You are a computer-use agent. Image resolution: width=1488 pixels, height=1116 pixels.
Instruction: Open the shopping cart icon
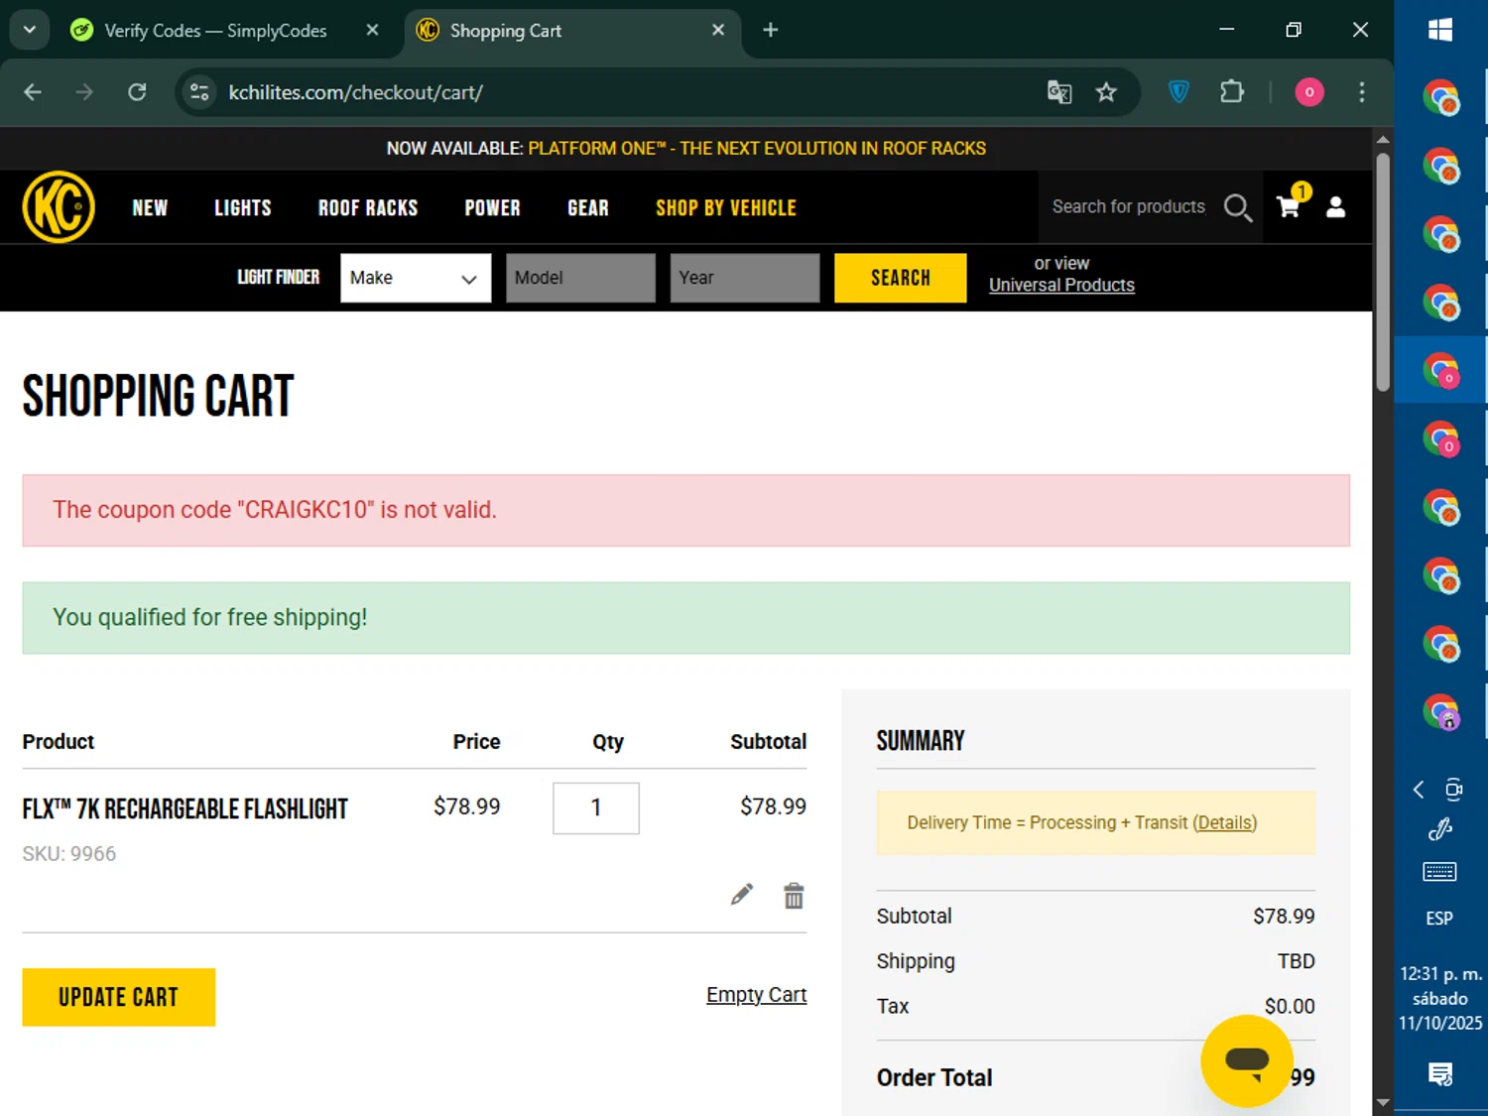pos(1289,206)
